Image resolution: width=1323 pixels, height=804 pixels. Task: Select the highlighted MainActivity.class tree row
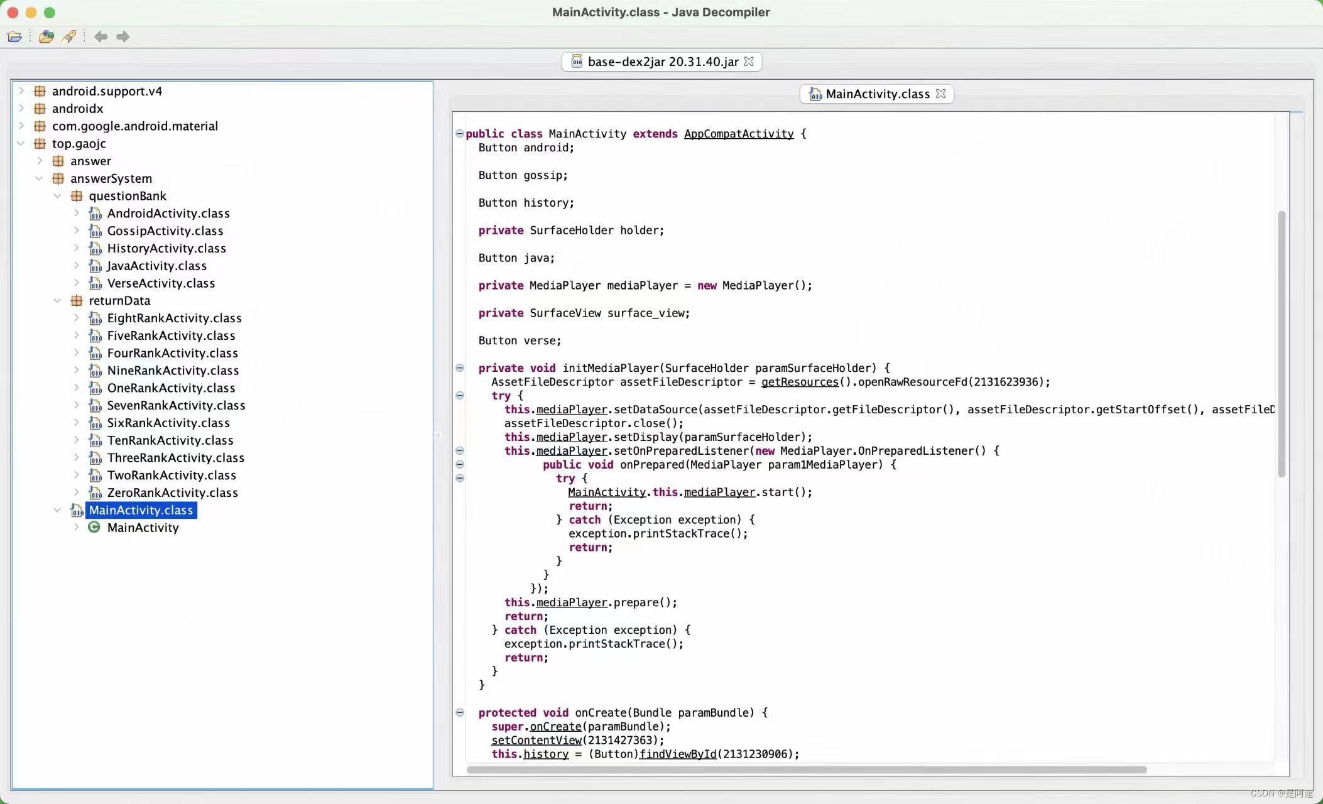[141, 510]
